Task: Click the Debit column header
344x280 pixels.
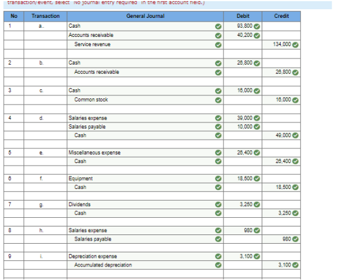Action: click(x=243, y=16)
